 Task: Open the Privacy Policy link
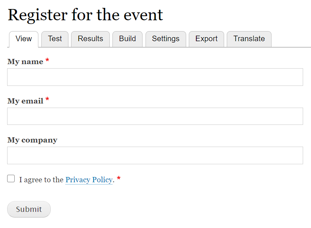tap(89, 180)
